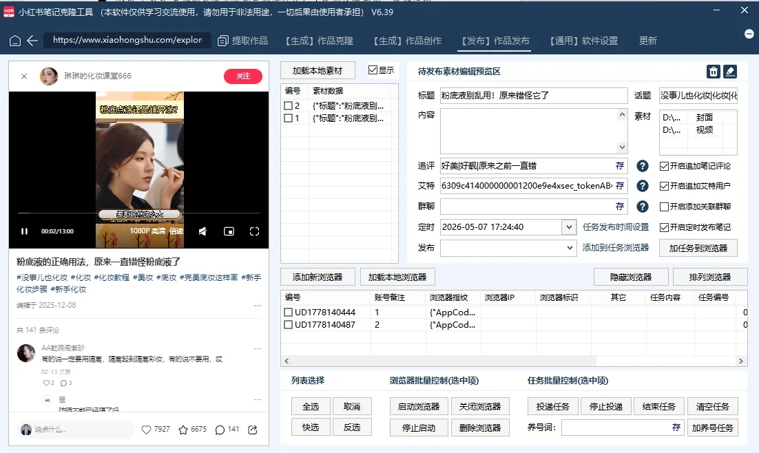Expand the 发布 dropdown arrow
The width and height of the screenshot is (759, 453).
tap(570, 248)
